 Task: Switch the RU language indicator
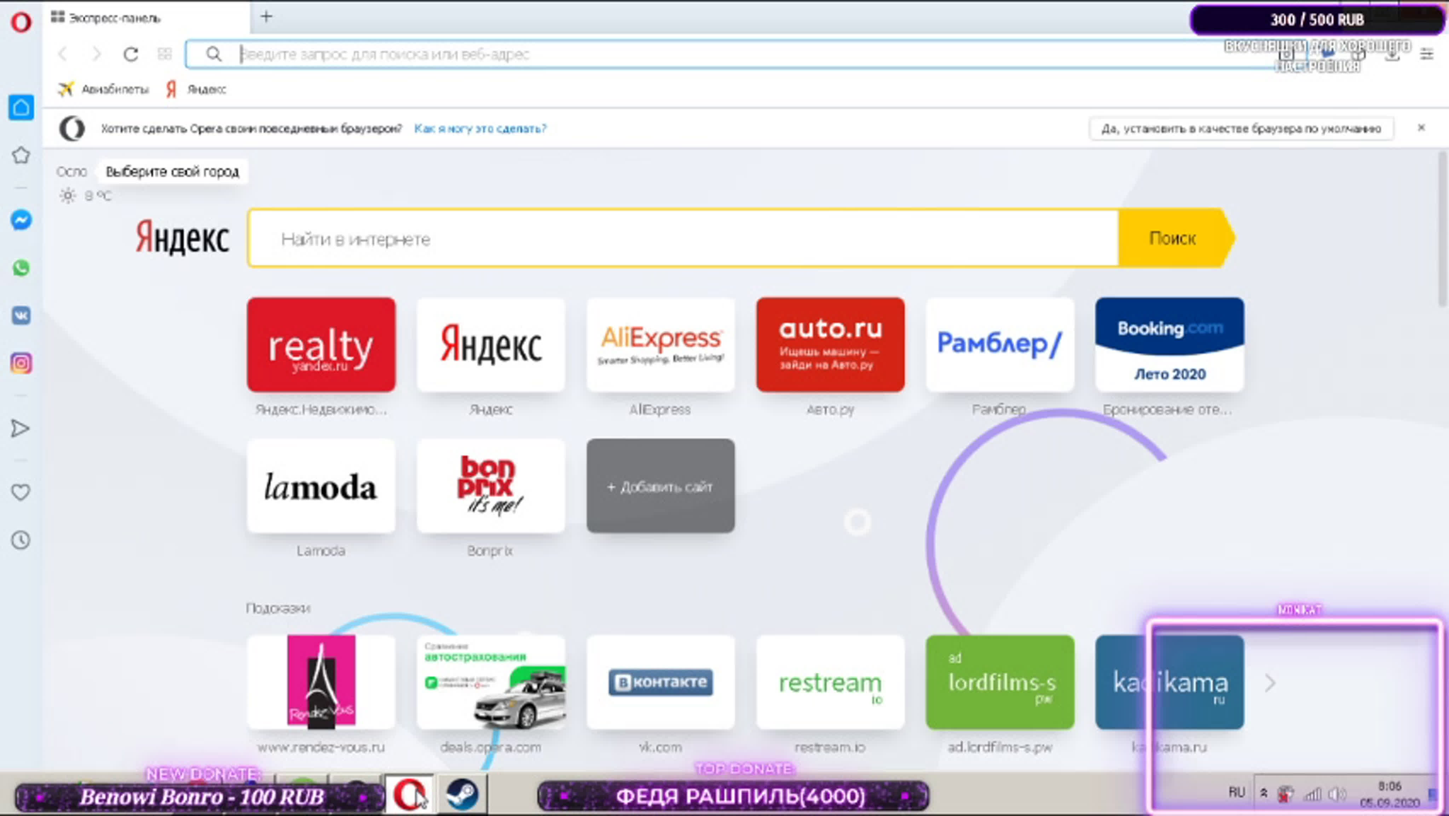click(1236, 792)
